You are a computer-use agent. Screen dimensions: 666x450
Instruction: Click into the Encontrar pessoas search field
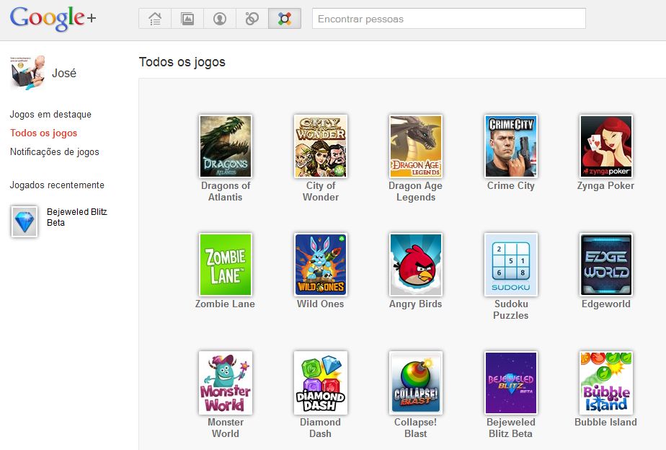(x=448, y=19)
